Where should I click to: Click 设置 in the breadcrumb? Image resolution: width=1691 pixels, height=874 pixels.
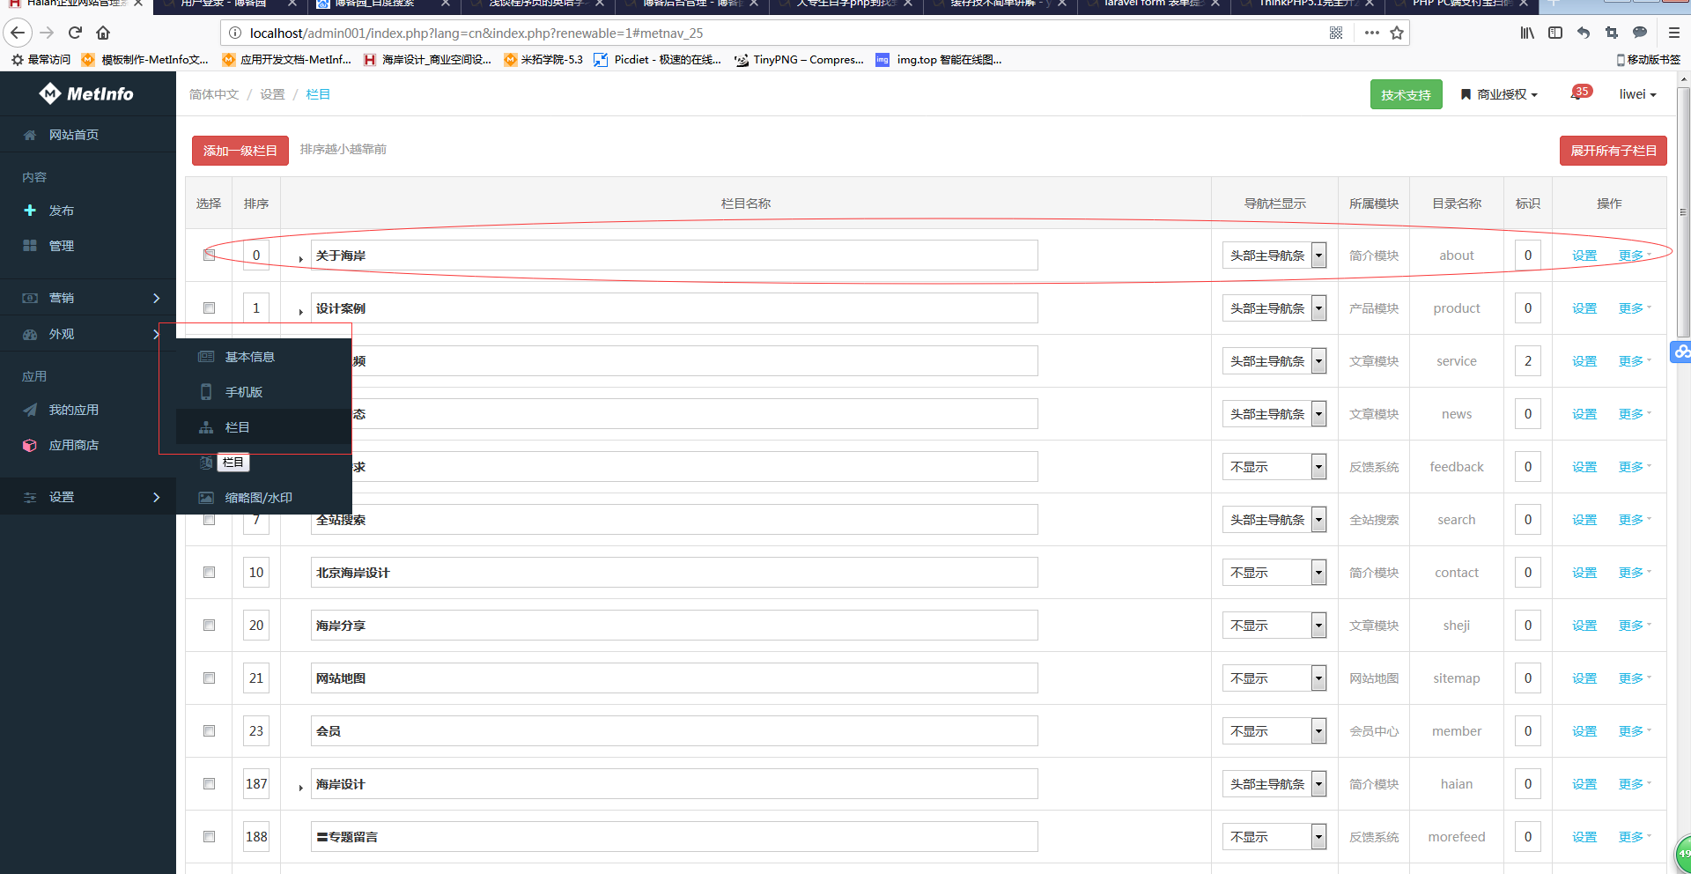point(272,94)
